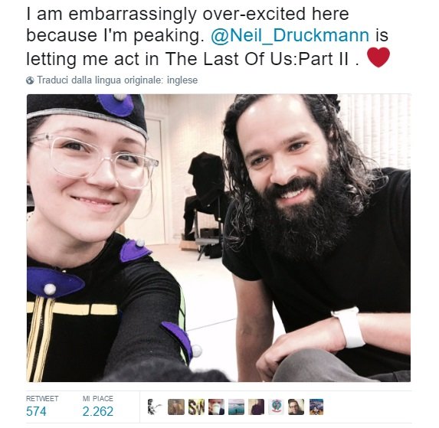The image size is (439, 428).
Task: Click the MI PIACE label
Action: tap(98, 398)
